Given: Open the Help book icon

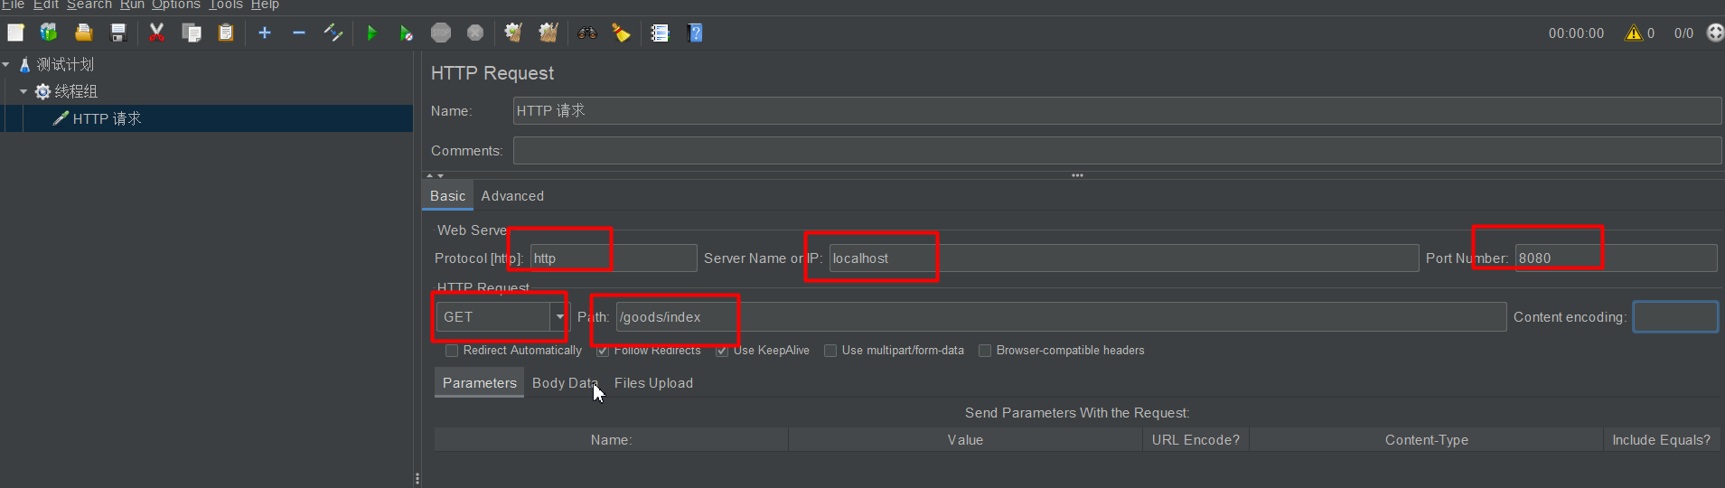Looking at the screenshot, I should click(x=694, y=33).
